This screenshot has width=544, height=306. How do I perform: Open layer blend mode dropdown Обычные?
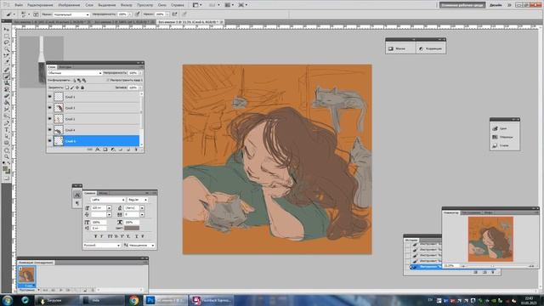tap(75, 73)
